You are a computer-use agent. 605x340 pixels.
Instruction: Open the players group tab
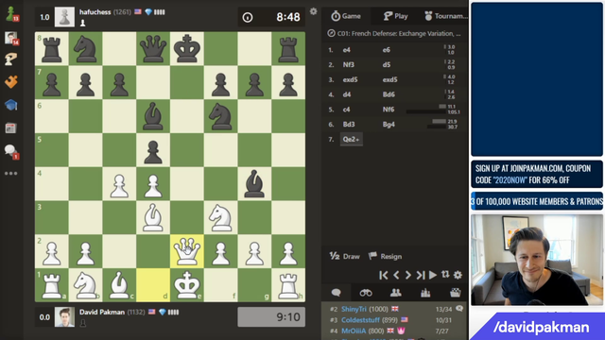[395, 293]
